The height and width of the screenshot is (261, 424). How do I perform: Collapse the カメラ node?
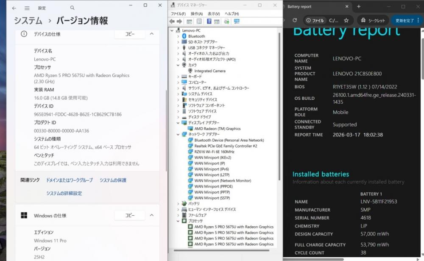[178, 65]
